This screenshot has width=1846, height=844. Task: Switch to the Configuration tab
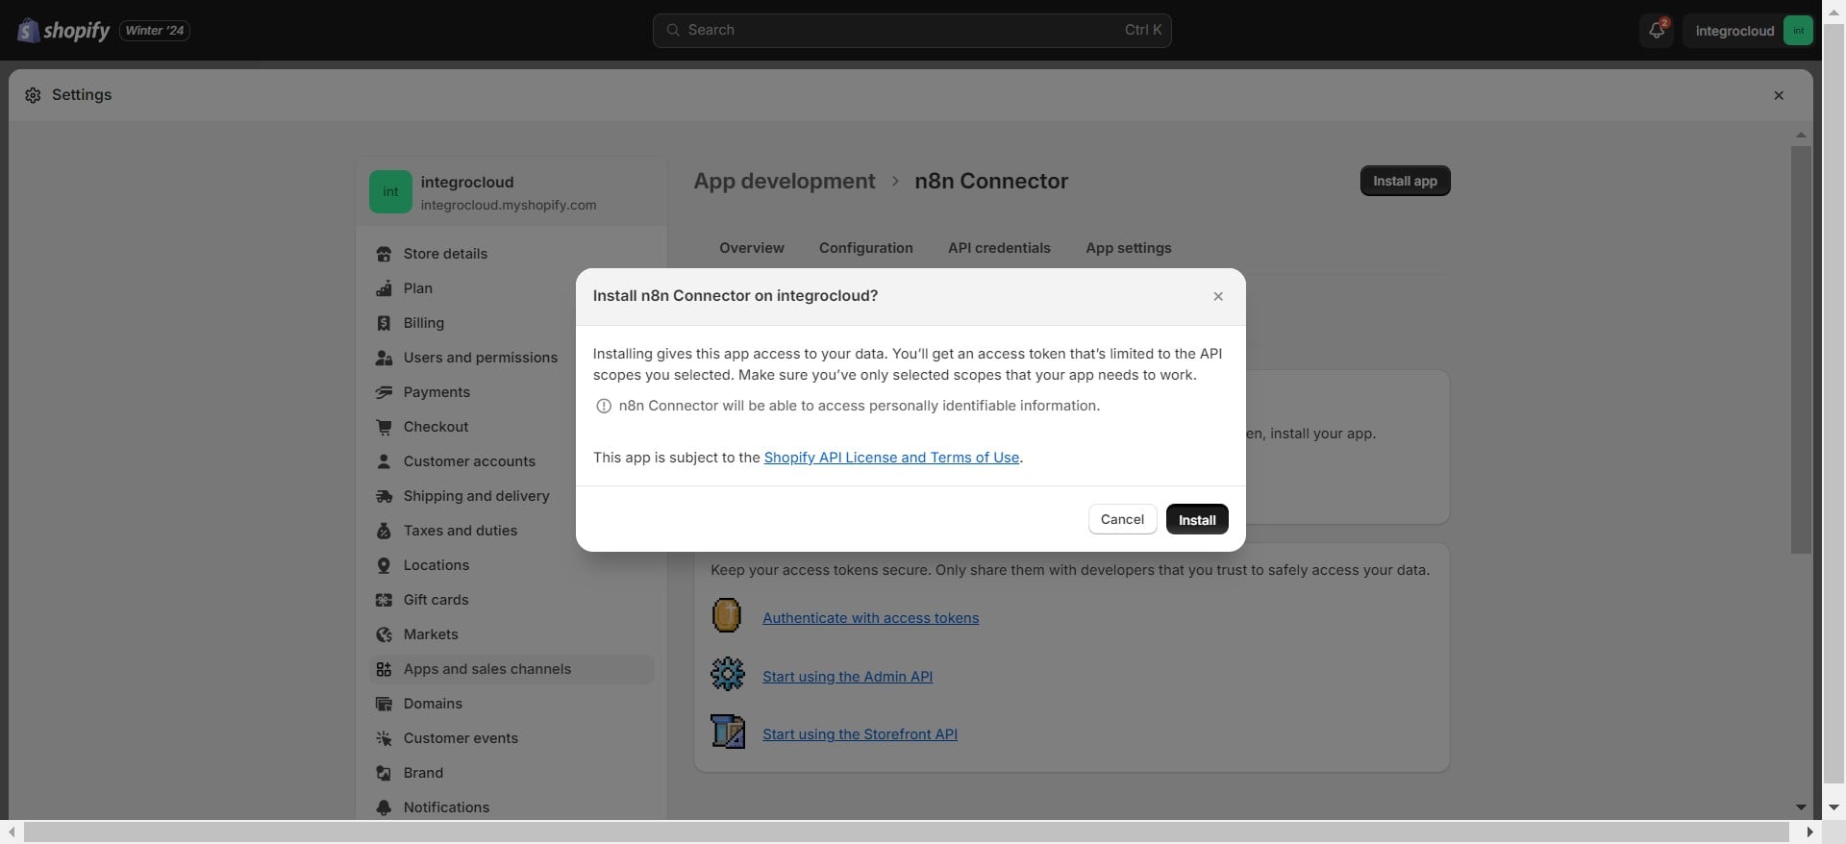tap(866, 248)
